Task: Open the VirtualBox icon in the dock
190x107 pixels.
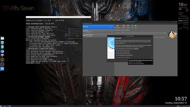Action: (2, 69)
